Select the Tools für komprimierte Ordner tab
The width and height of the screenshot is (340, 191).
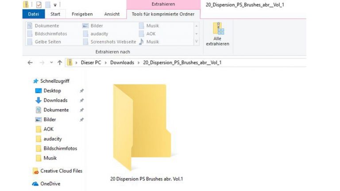(163, 14)
